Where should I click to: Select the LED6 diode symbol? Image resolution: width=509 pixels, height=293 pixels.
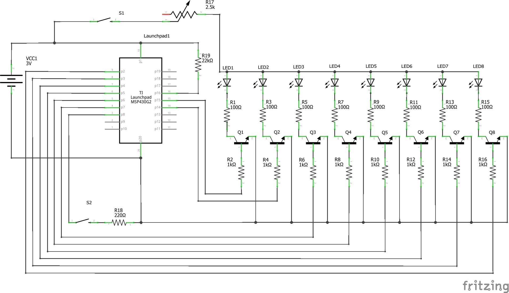tap(404, 83)
